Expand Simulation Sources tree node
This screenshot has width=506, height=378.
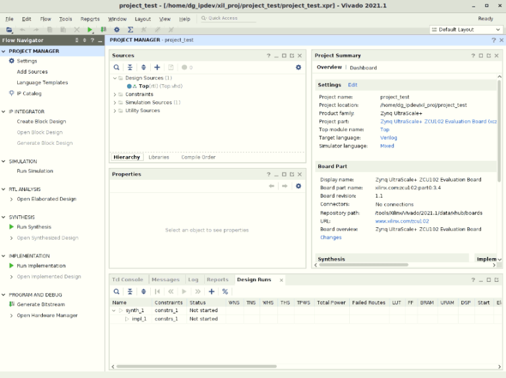(115, 103)
